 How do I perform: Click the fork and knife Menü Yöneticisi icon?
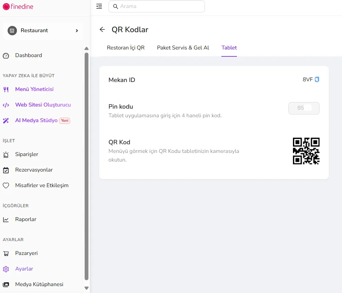[x=6, y=89]
